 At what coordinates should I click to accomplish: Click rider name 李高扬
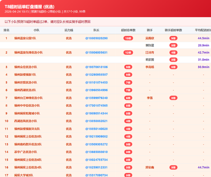pos(150,67)
